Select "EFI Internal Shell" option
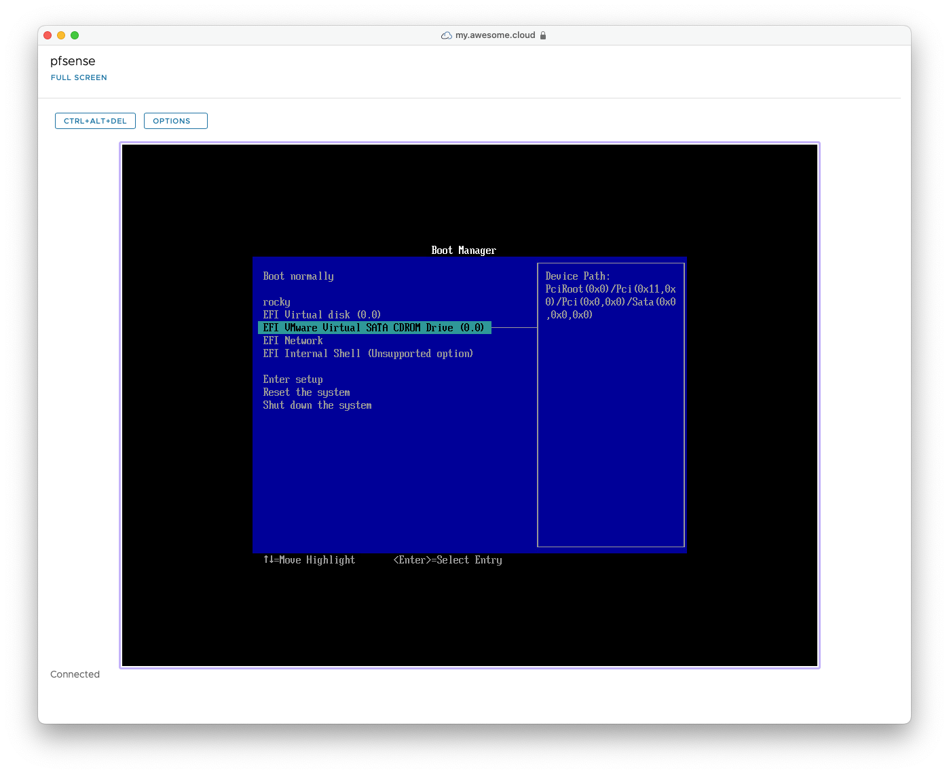 pyautogui.click(x=368, y=354)
